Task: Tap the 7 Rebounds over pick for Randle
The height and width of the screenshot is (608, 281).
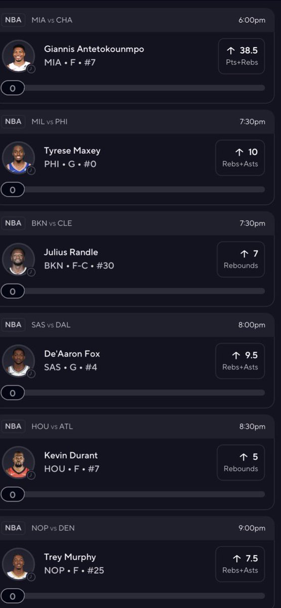Action: (x=240, y=259)
